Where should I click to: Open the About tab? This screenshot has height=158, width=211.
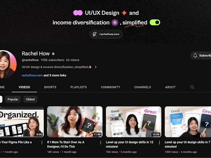pos(170,87)
